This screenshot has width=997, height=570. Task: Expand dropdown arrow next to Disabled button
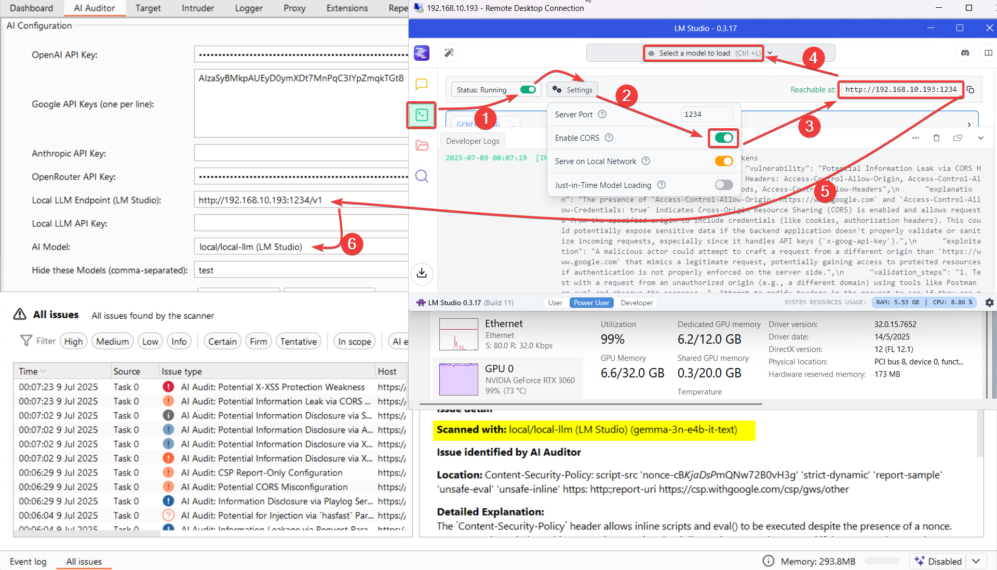[x=976, y=561]
